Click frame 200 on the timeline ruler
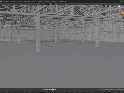 click(x=92, y=92)
